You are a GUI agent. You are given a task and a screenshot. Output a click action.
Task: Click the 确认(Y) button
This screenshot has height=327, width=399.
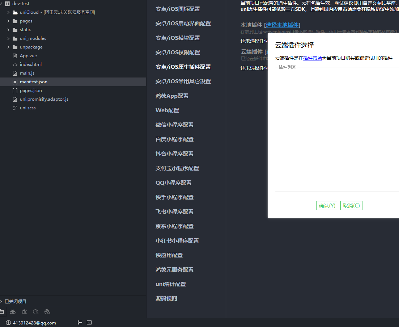(x=327, y=206)
